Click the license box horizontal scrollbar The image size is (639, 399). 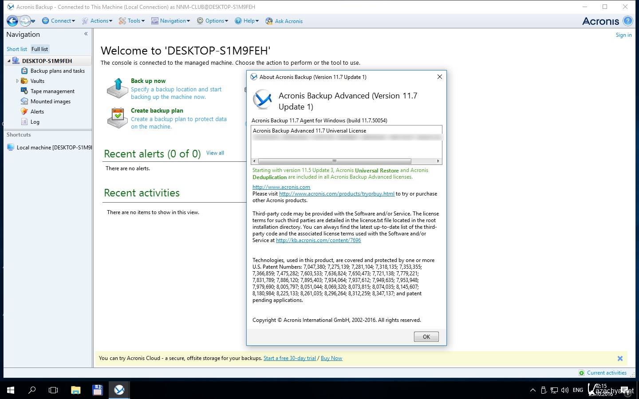(334, 161)
